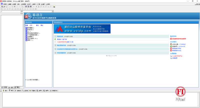Click the www.voldp.com banner image
This screenshot has width=200, height=108.
82,29
